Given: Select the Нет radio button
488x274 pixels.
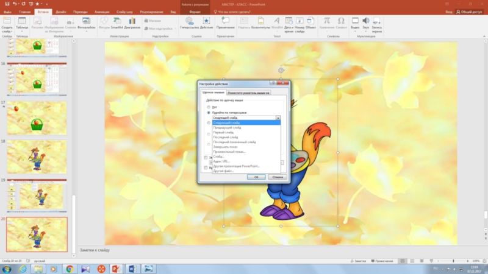Looking at the screenshot, I should click(209, 107).
